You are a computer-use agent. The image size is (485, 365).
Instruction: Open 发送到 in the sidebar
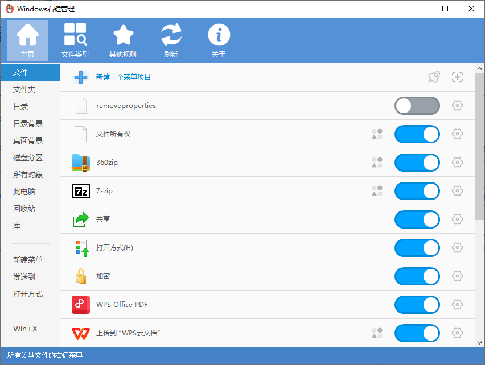(x=30, y=277)
